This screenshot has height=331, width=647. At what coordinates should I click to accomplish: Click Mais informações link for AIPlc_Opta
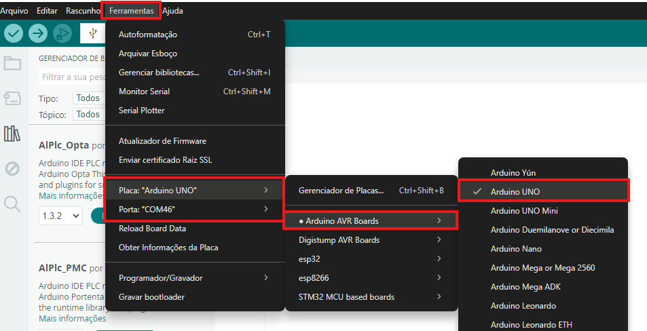tap(72, 196)
